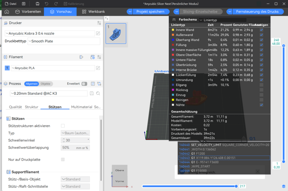Open the Multimaterial settings tab
Image resolution: width=288 pixels, height=191 pixels.
point(82,107)
